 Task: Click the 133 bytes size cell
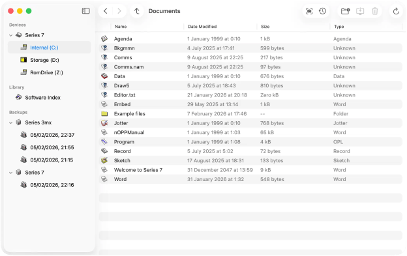272,160
